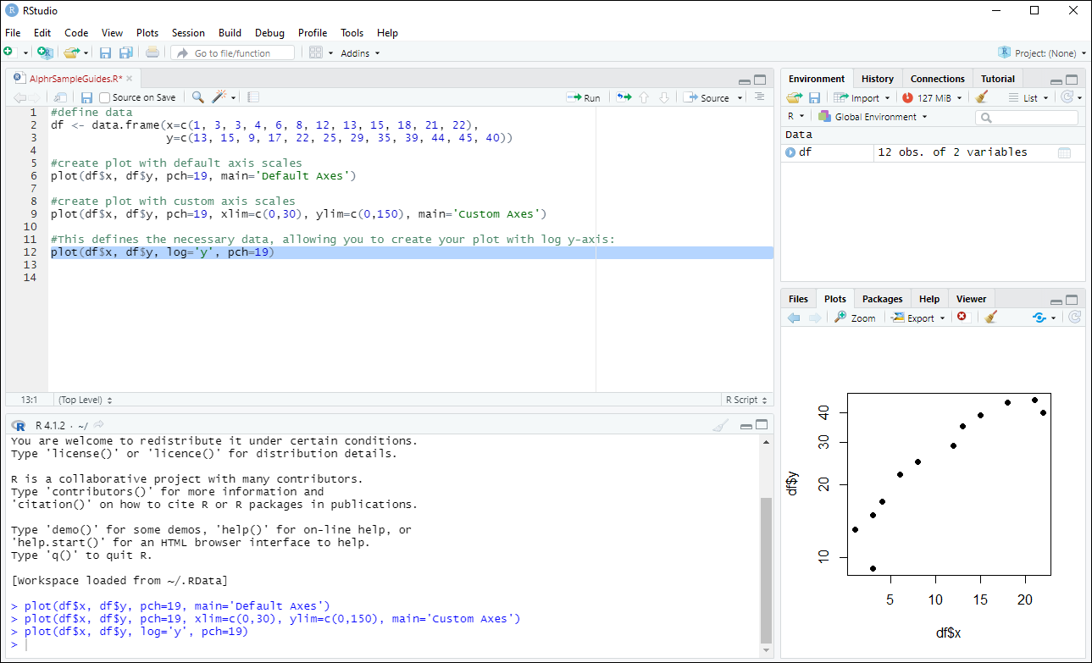The width and height of the screenshot is (1092, 663).
Task: Zoom the plot in the Plots pane
Action: (855, 318)
